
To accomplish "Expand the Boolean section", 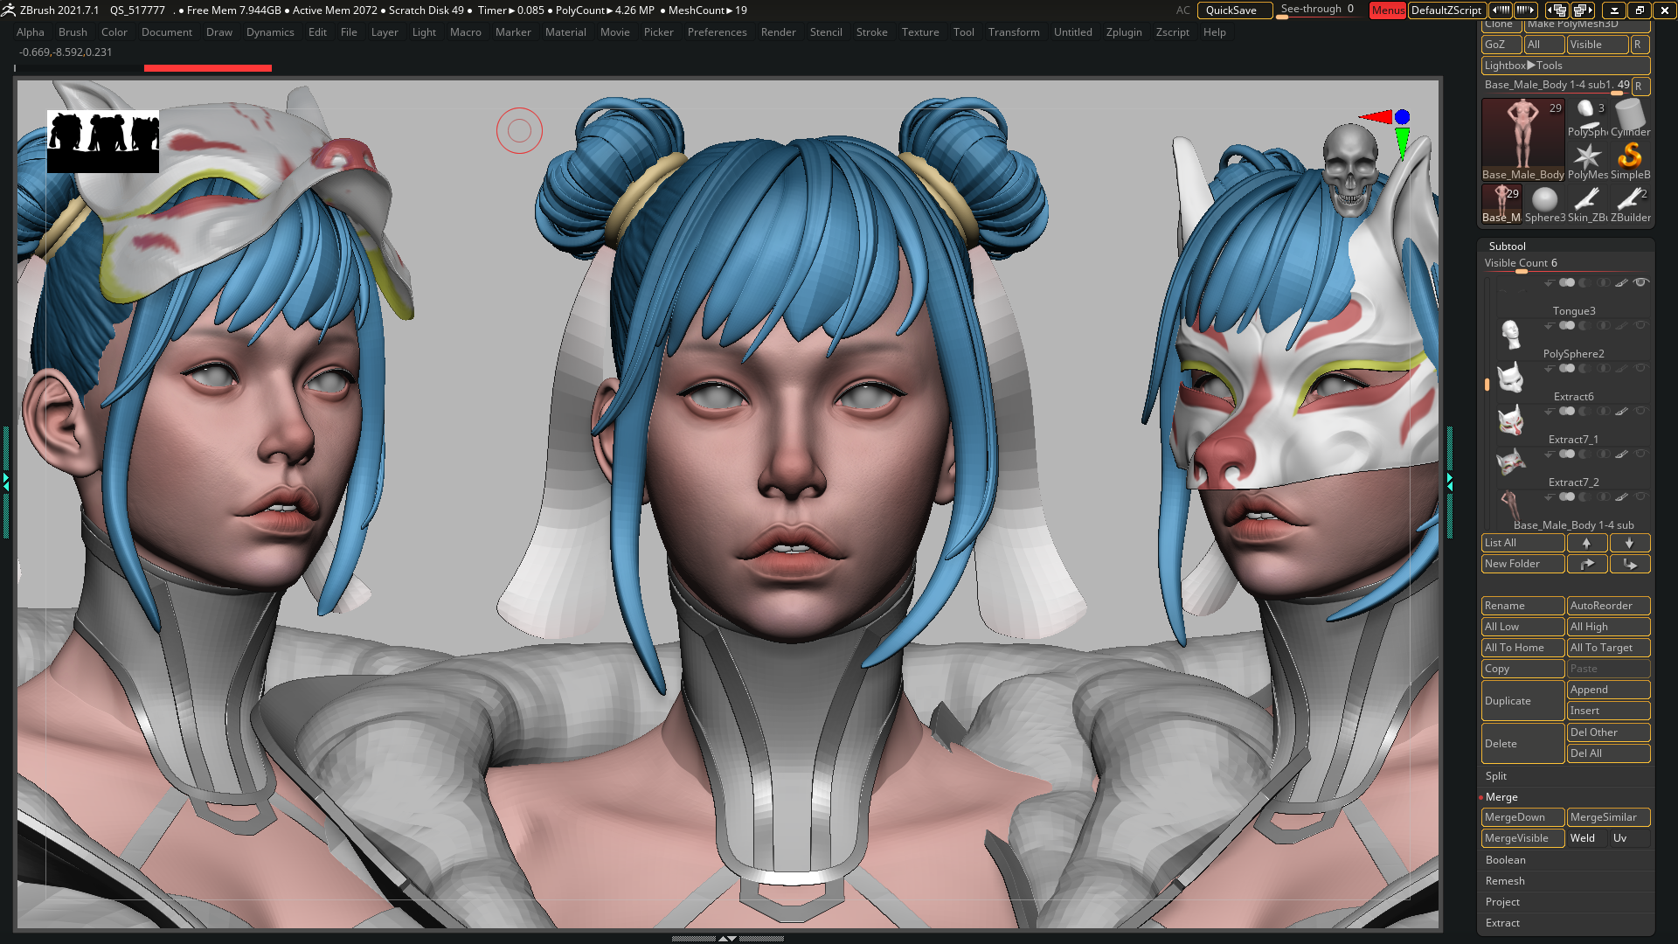I will tap(1505, 860).
